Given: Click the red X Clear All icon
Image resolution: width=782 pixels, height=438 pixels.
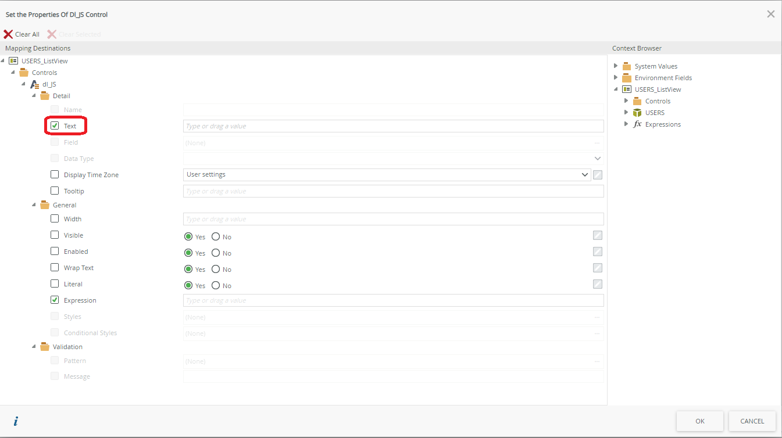Looking at the screenshot, I should point(8,34).
